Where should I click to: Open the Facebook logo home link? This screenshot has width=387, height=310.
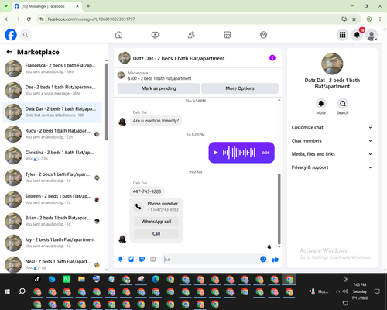tap(11, 35)
